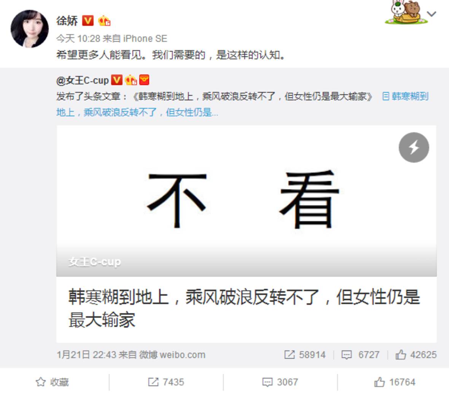Open the blue 韩寒糊到地上 article link
The height and width of the screenshot is (393, 449).
(x=242, y=105)
